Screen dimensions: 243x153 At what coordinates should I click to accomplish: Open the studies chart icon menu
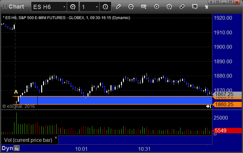[x=131, y=7]
